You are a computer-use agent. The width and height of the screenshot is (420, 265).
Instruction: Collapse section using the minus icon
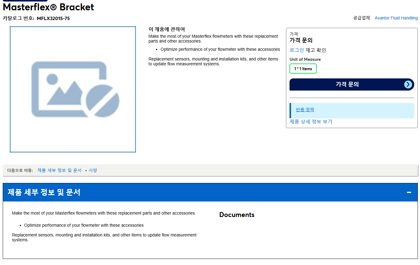pos(409,192)
